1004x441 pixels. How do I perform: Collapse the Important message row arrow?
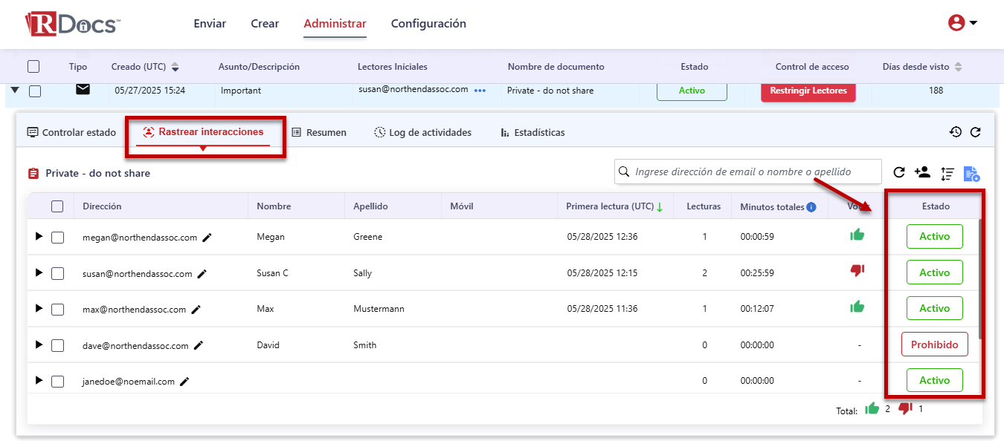click(x=14, y=91)
